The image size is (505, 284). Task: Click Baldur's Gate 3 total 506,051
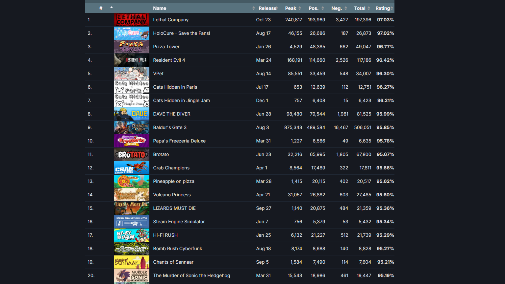tap(363, 127)
